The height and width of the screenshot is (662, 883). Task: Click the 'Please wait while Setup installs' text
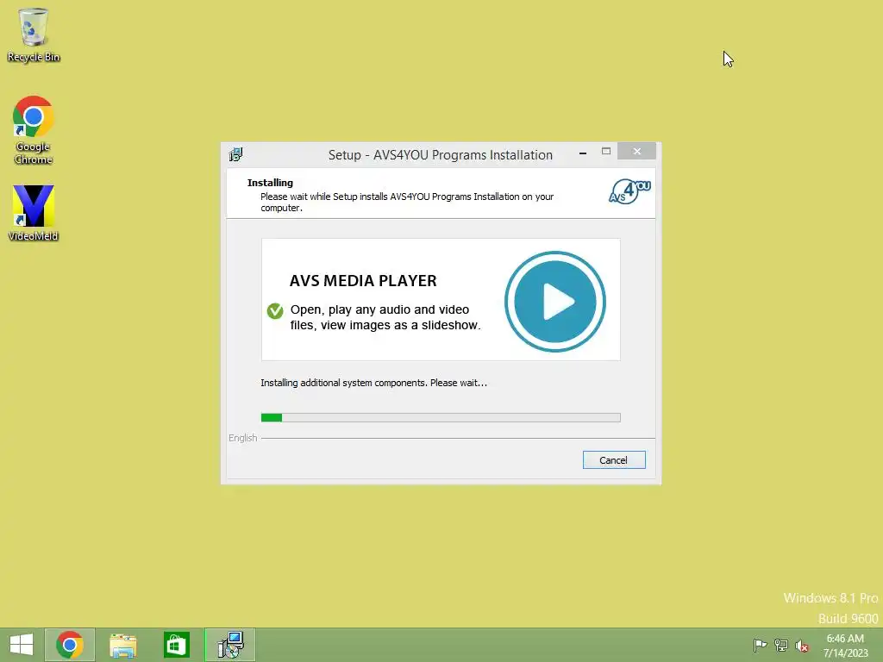click(407, 202)
